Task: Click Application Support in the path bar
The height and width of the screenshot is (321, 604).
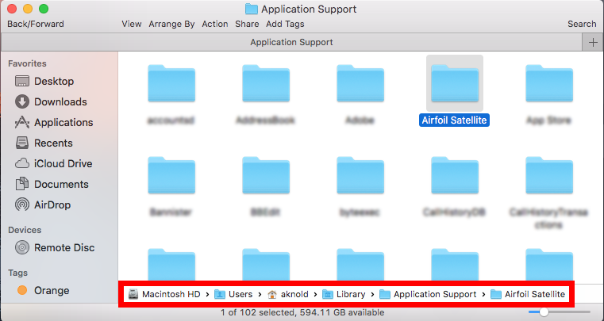Action: coord(428,294)
